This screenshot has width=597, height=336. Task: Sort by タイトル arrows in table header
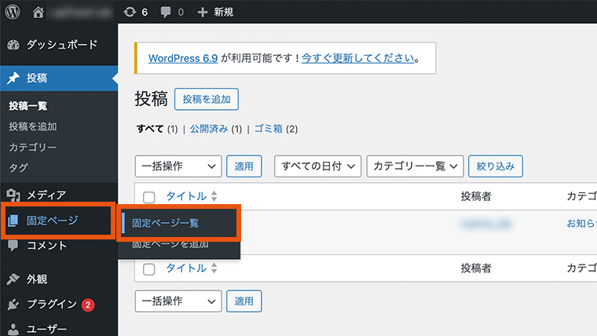tap(214, 196)
